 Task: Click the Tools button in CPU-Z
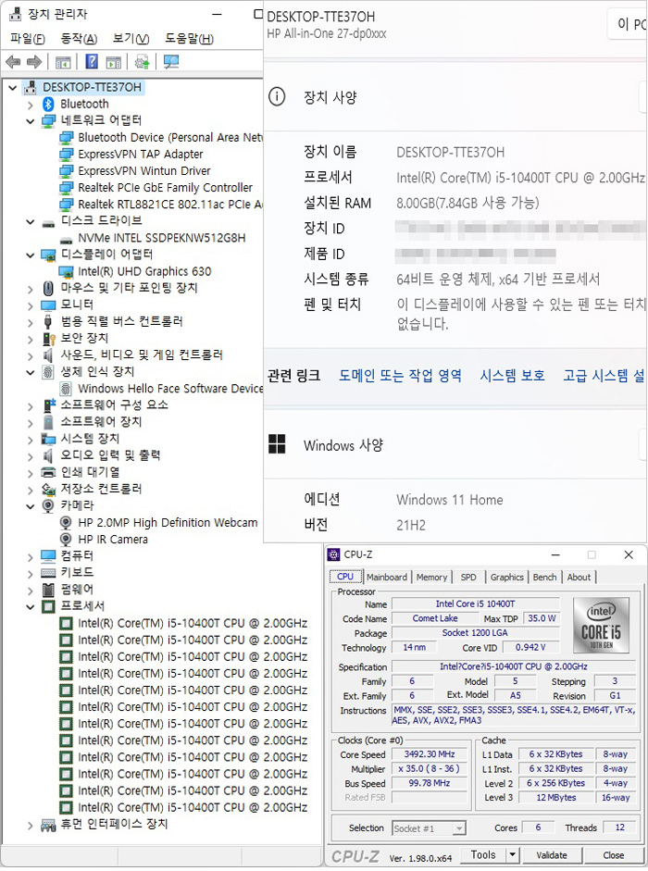click(483, 855)
